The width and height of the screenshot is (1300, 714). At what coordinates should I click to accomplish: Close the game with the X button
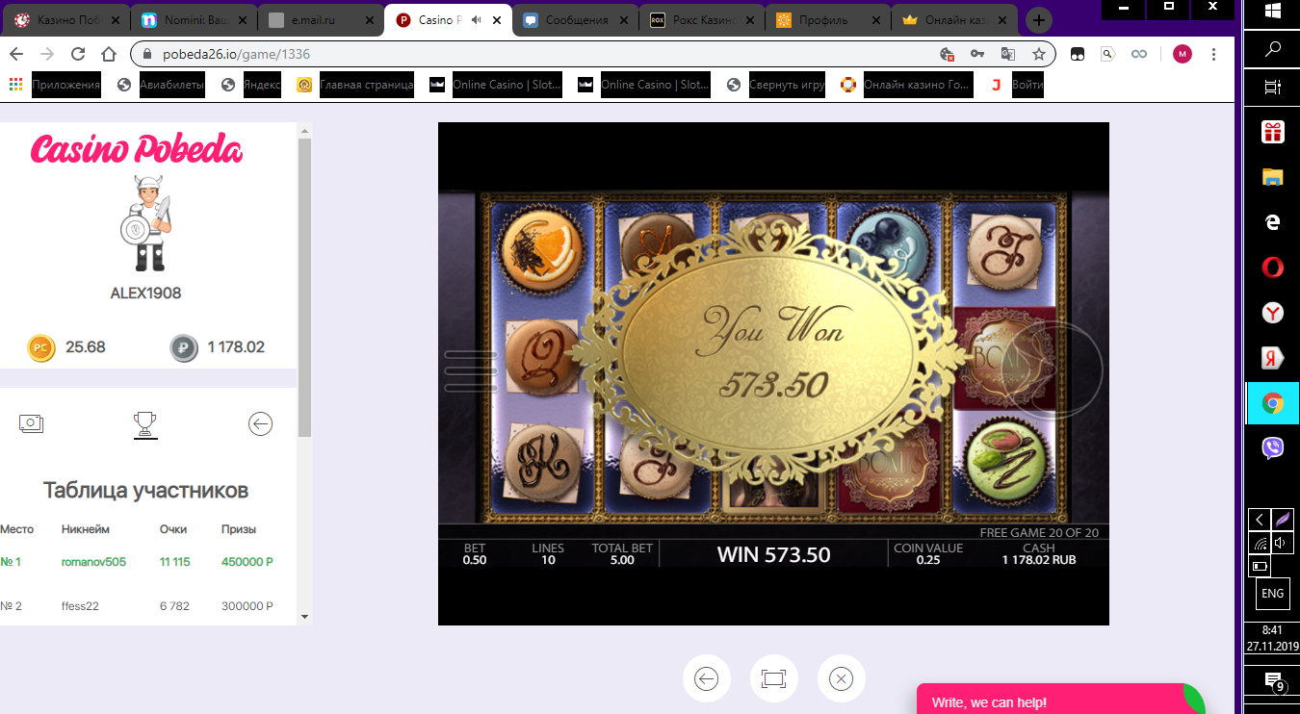click(842, 678)
